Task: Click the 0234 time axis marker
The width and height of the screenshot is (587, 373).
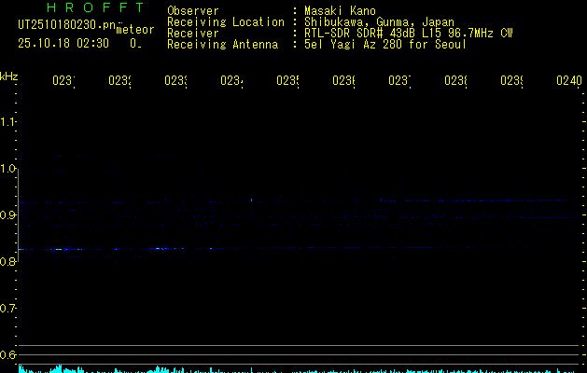Action: (231, 81)
